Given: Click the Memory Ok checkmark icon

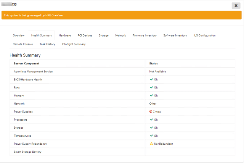Looking at the screenshot, I should tap(151, 96).
